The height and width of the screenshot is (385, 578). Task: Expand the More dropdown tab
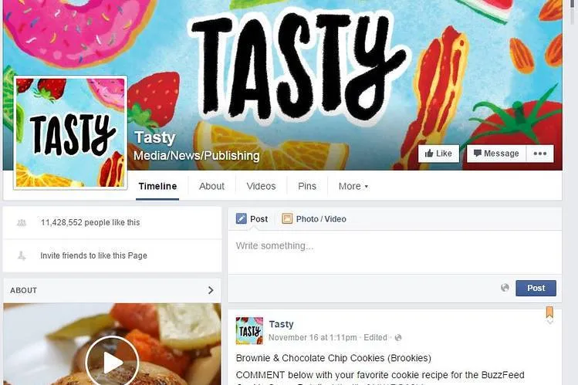353,187
